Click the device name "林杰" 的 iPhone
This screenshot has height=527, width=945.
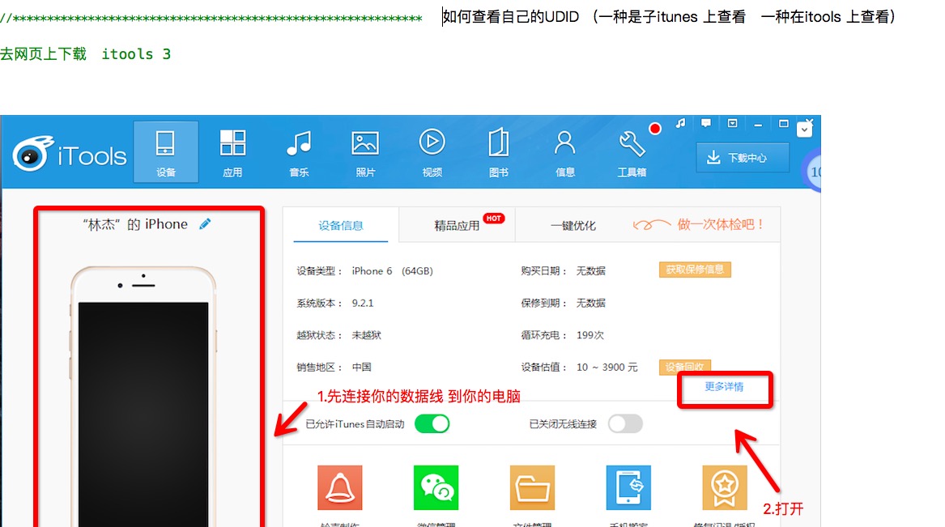[135, 224]
